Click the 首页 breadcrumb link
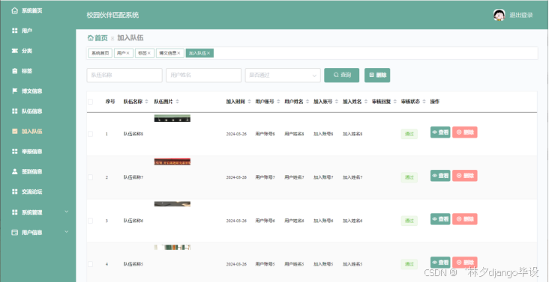Screen dimensions: 549x282 101,38
